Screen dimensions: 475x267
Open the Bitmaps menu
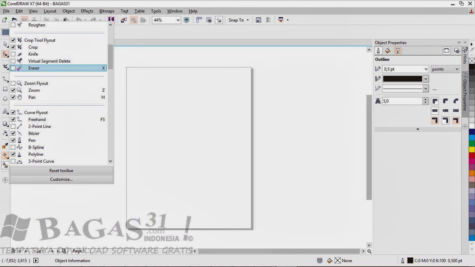coord(107,11)
